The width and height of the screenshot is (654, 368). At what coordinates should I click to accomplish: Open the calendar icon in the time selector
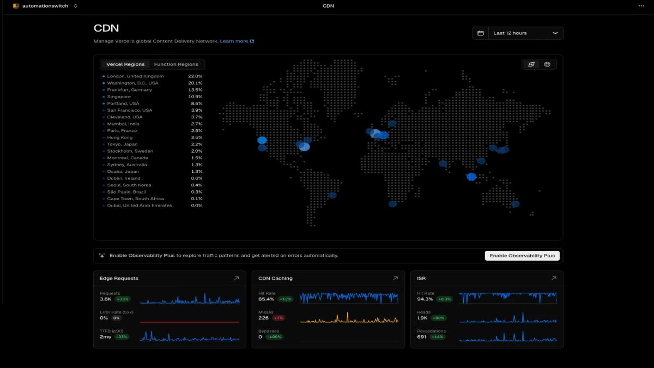pos(480,33)
